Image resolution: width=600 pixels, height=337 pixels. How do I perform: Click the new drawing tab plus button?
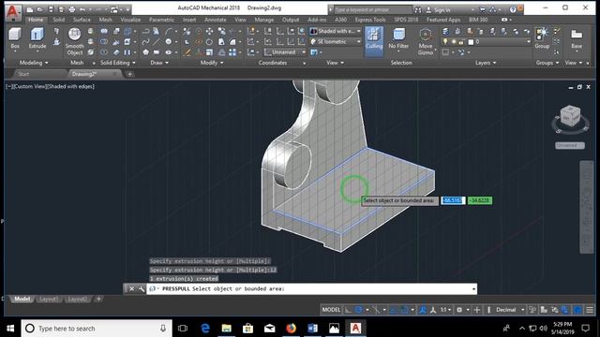click(129, 74)
